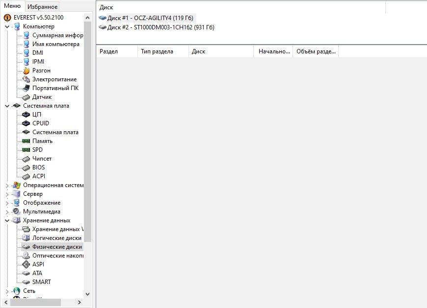Click the Диск column header in partition table

221,51
